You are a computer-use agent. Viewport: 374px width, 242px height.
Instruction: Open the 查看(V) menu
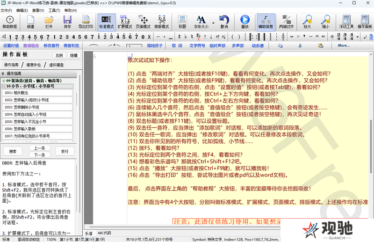pyautogui.click(x=38, y=10)
